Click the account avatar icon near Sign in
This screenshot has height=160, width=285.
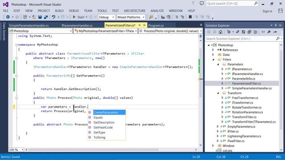click(x=280, y=11)
